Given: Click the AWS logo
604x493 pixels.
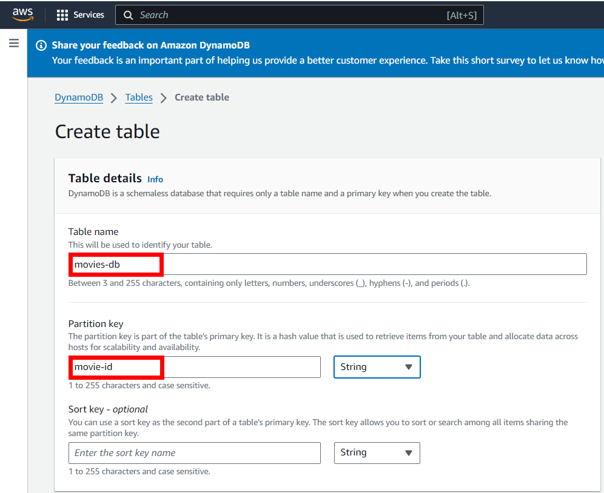Looking at the screenshot, I should click(x=22, y=15).
